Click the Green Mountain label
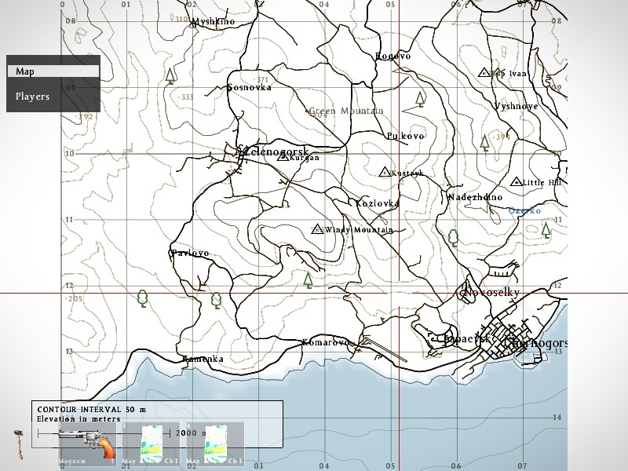Screen dimensions: 628x471 coord(346,111)
